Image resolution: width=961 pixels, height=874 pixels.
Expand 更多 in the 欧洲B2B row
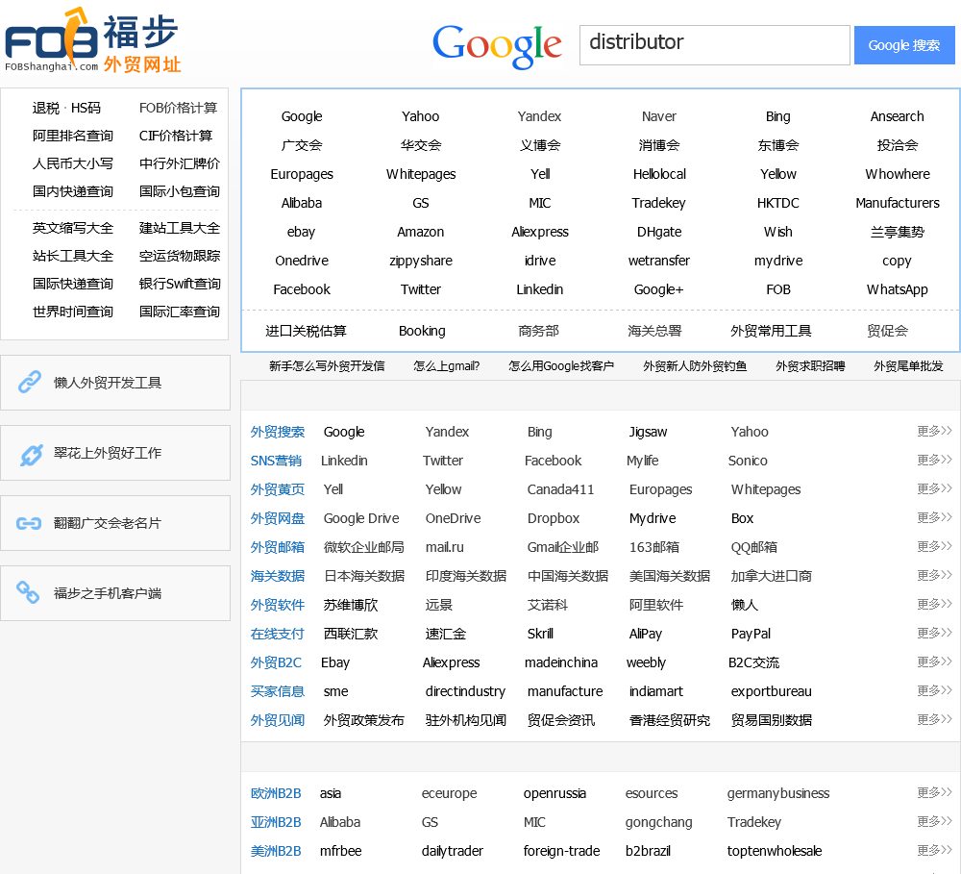coord(934,792)
